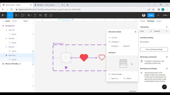Click the animation preview thumbnail
The height and width of the screenshot is (95, 170).
123,63
